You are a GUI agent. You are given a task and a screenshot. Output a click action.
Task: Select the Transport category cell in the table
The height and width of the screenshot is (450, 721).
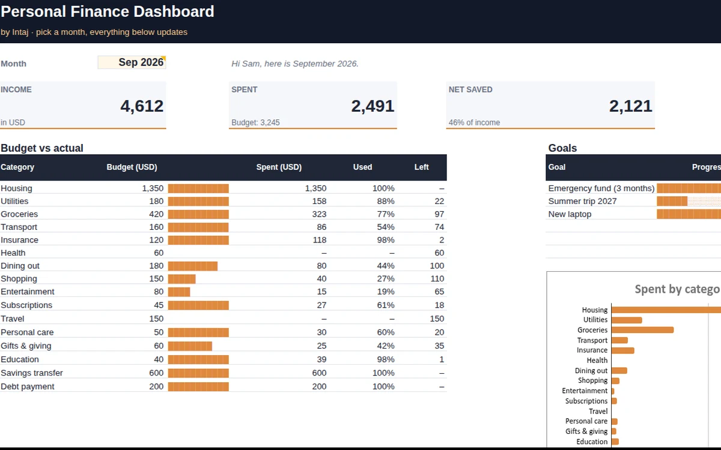pos(19,227)
